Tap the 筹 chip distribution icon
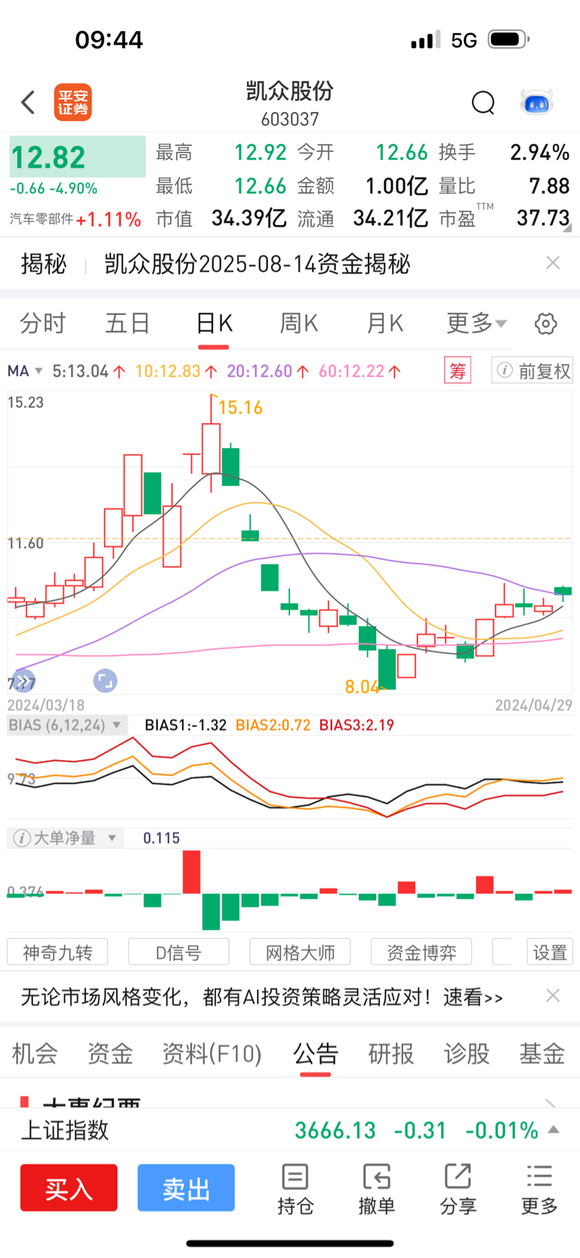Viewport: 580px width, 1258px height. click(x=458, y=371)
